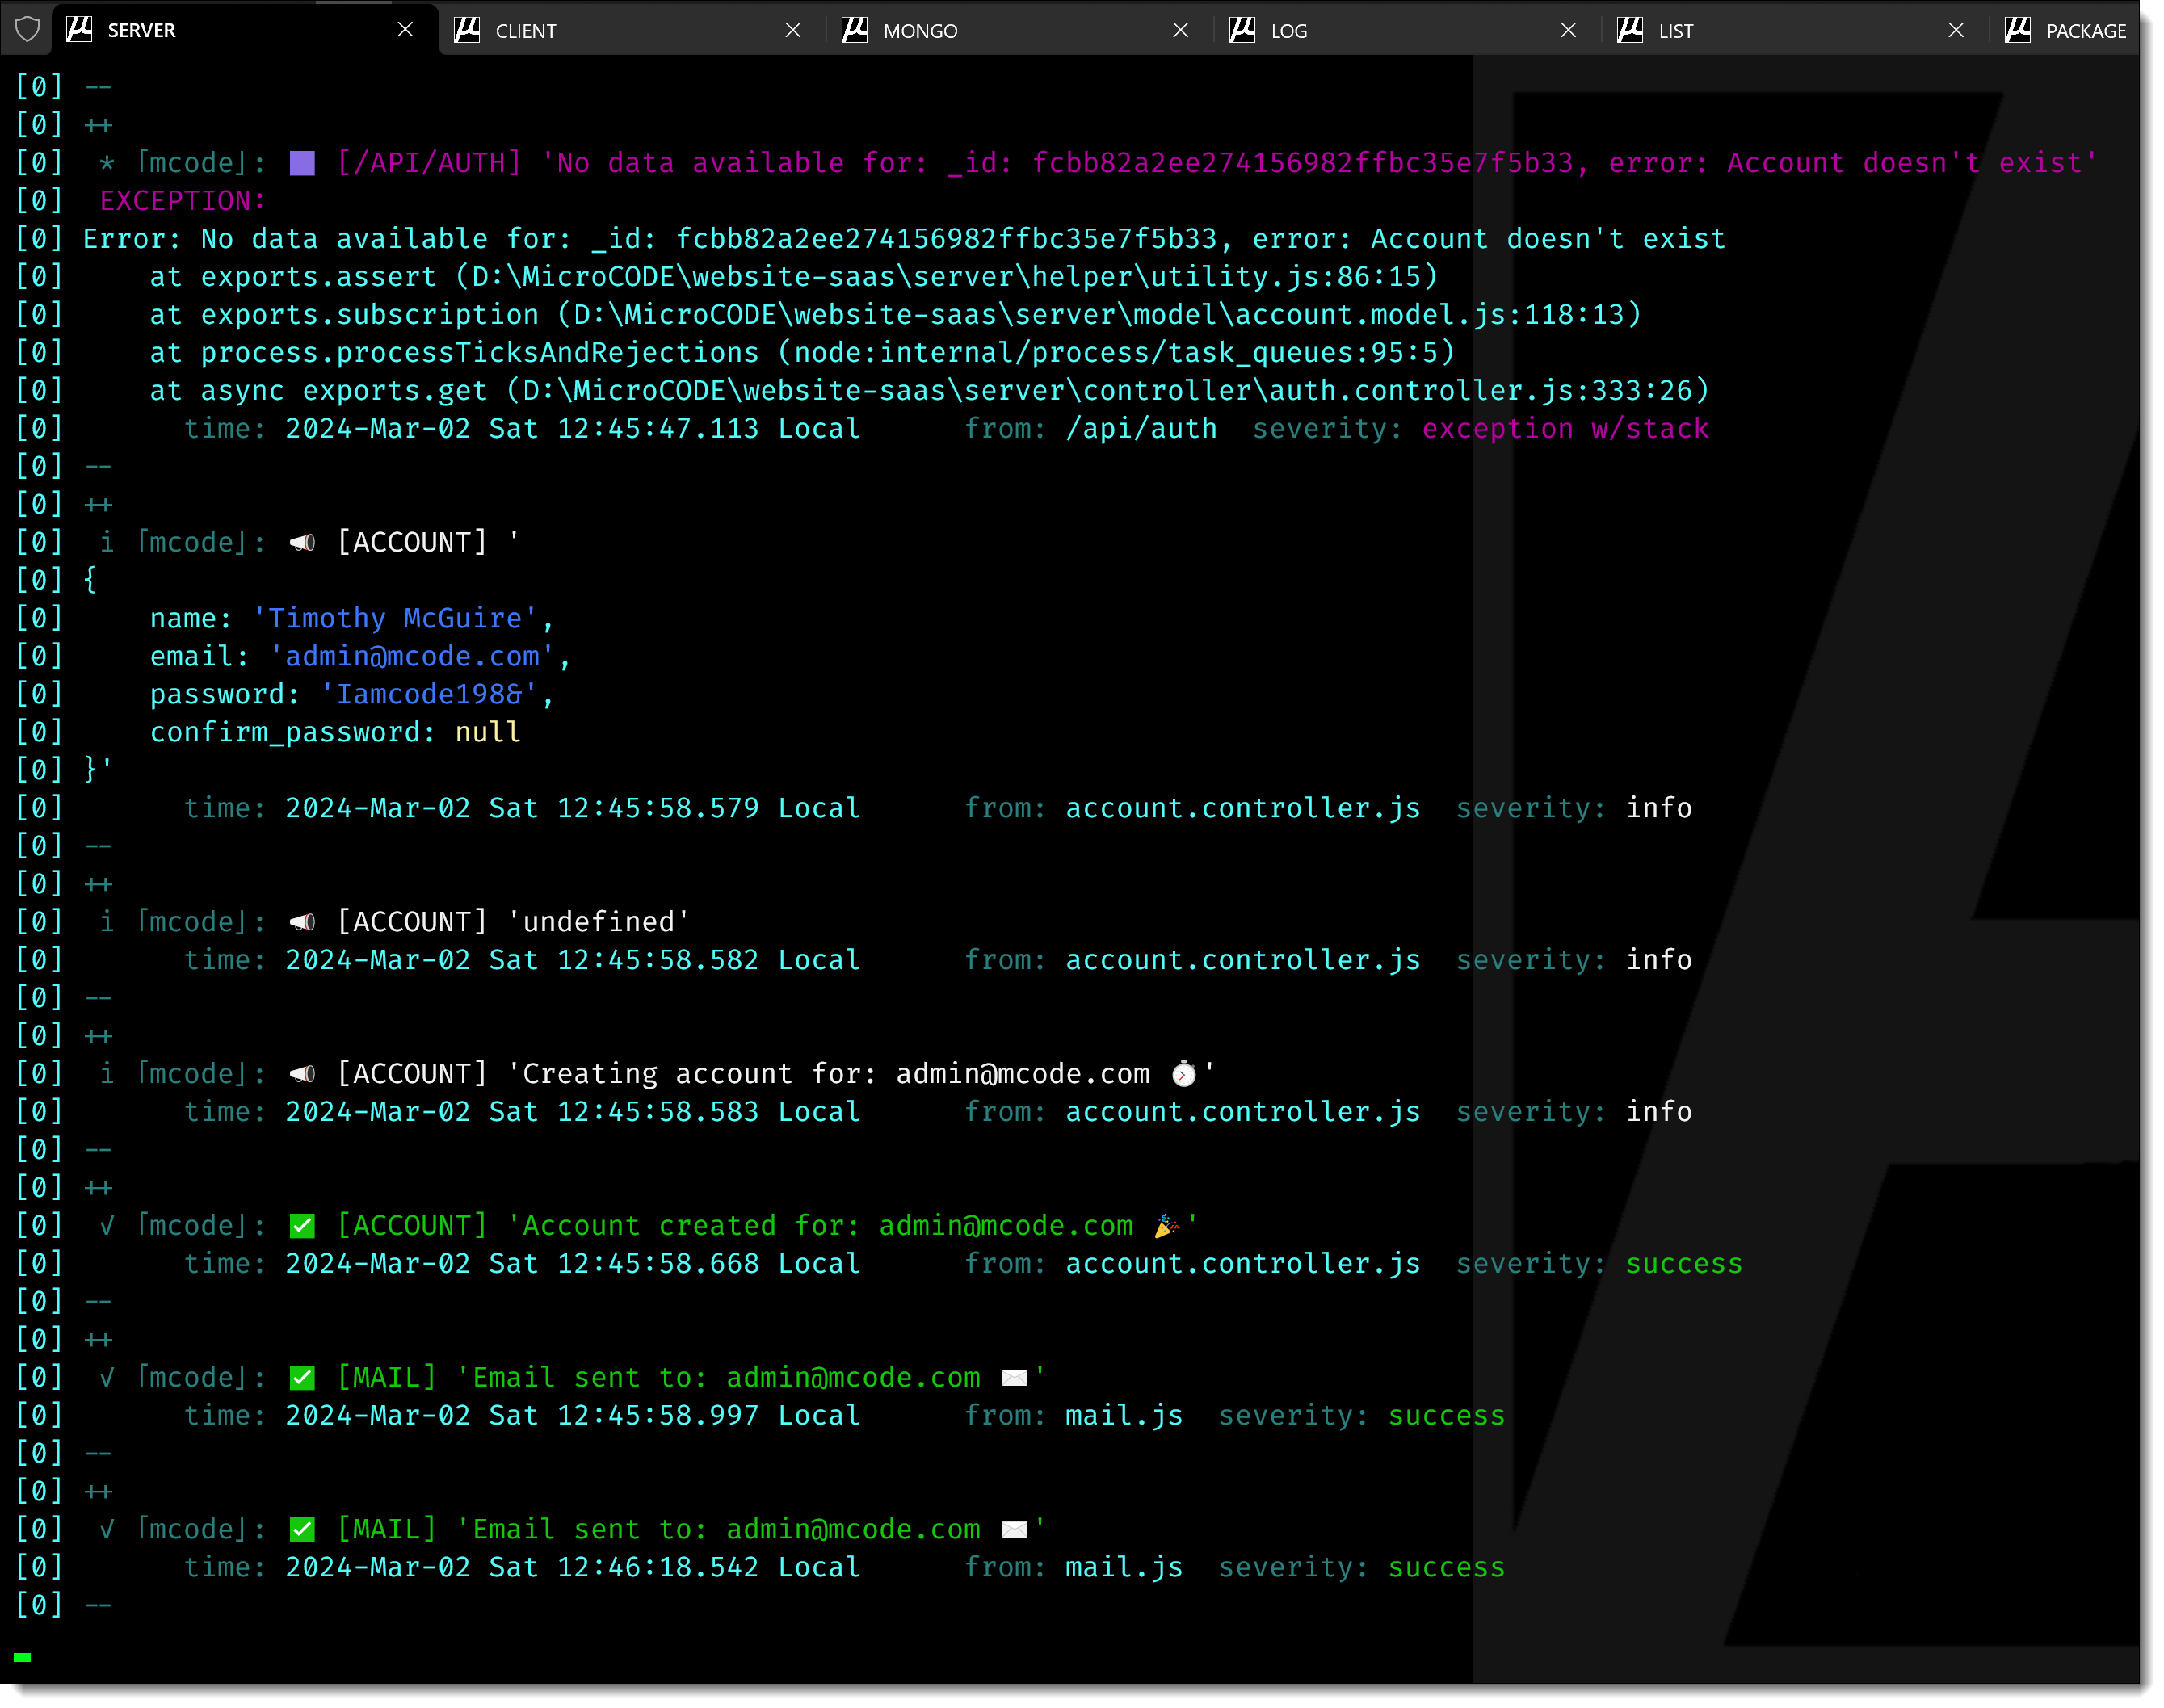Click the purple square in exception line
Image resolution: width=2164 pixels, height=1708 pixels.
pyautogui.click(x=302, y=163)
